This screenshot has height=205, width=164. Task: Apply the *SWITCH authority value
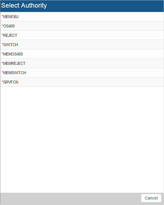[x=82, y=45]
